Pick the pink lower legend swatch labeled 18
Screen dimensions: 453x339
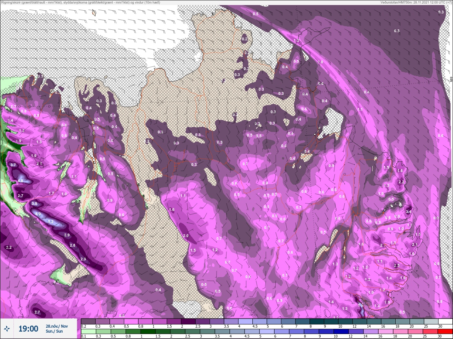(401, 332)
